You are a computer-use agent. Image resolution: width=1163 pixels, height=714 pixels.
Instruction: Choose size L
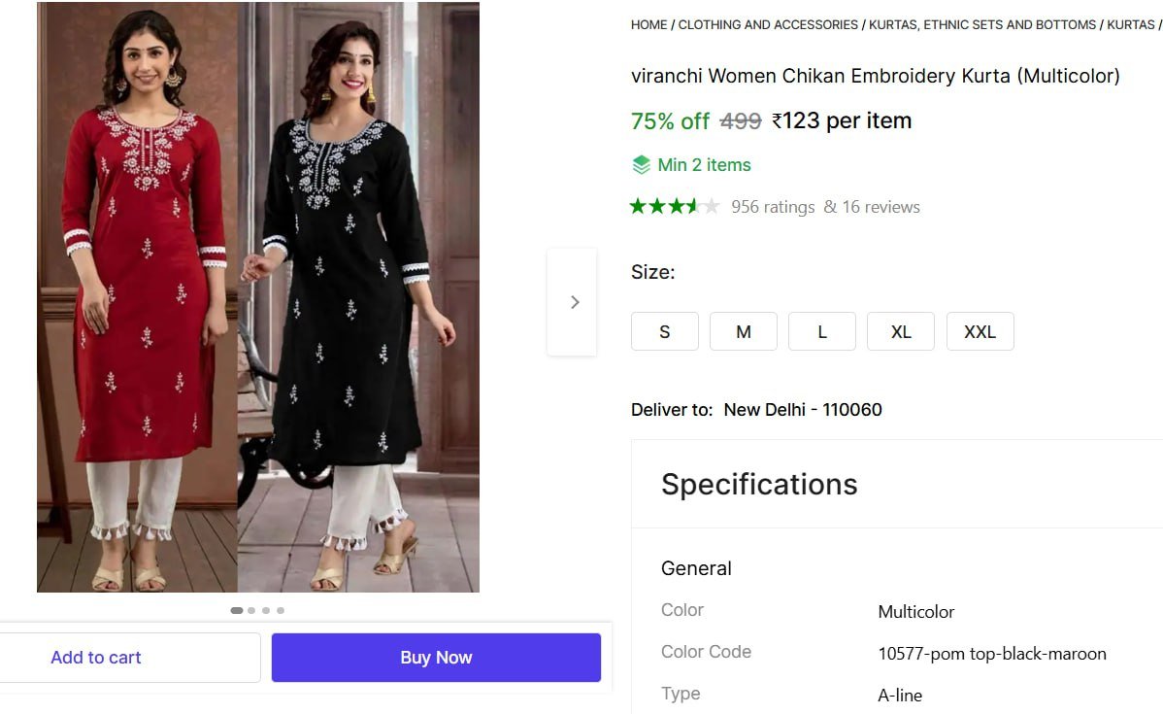[822, 331]
